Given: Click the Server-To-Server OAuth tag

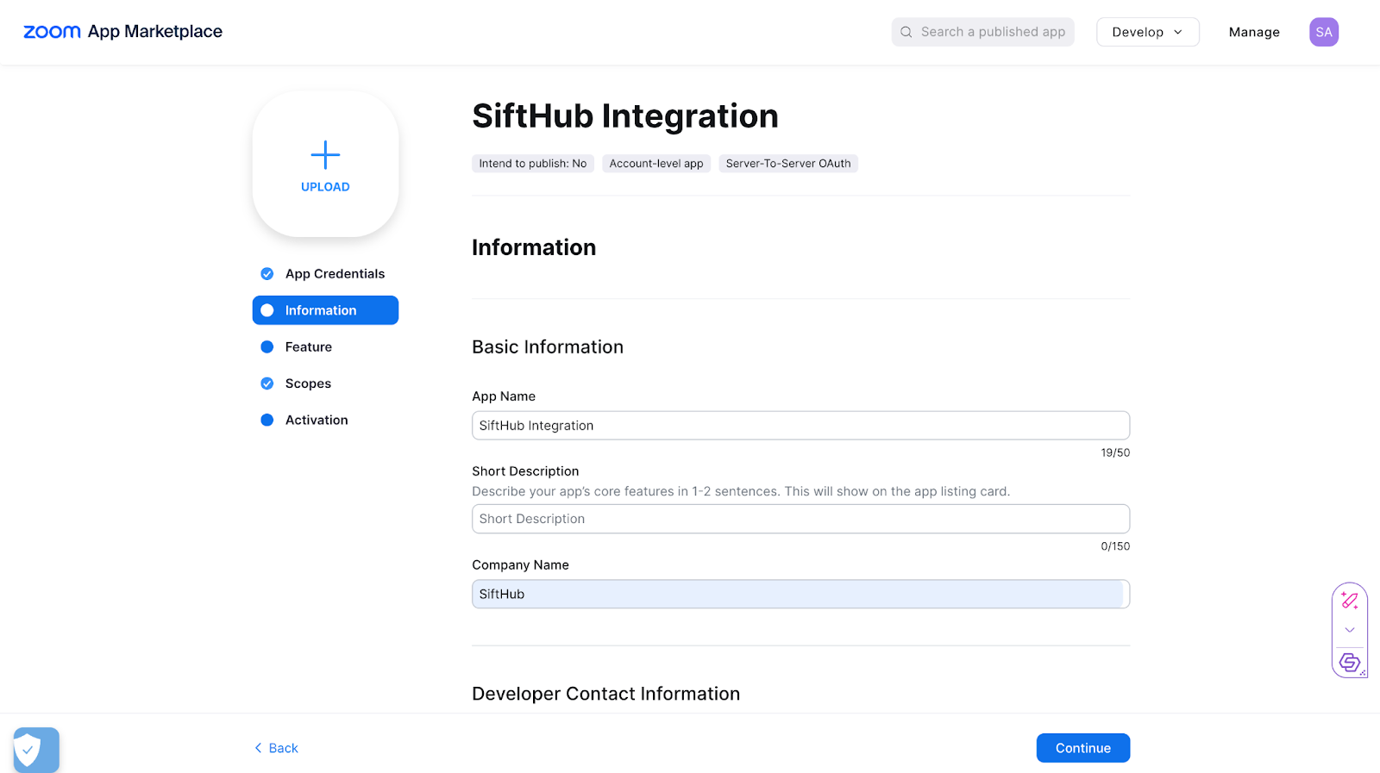Looking at the screenshot, I should [787, 164].
